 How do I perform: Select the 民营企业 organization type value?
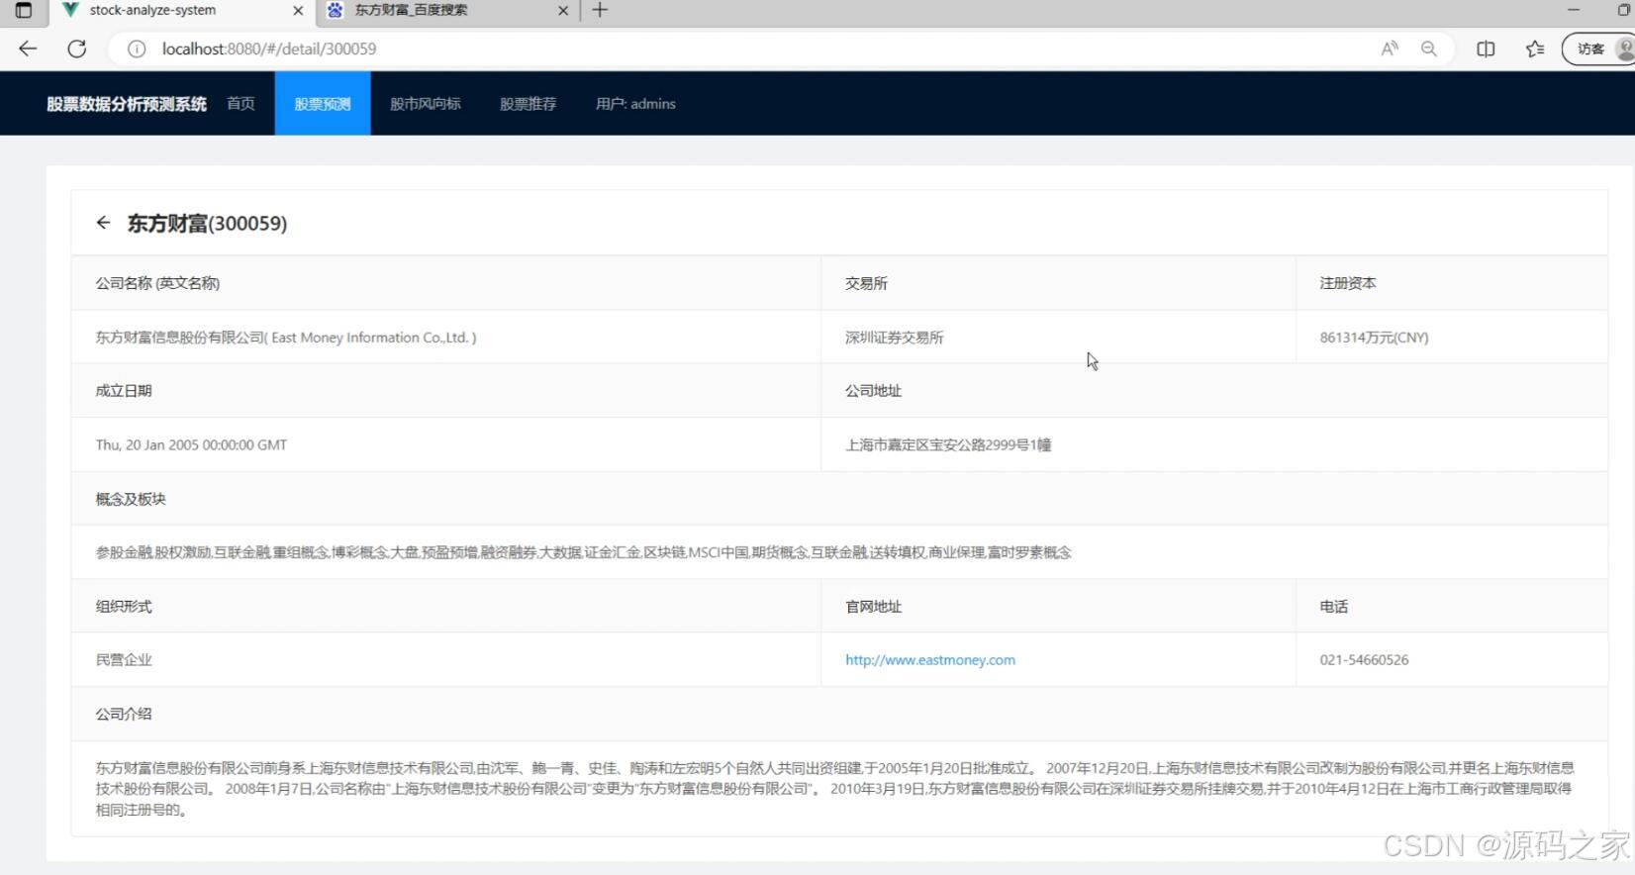click(x=124, y=660)
